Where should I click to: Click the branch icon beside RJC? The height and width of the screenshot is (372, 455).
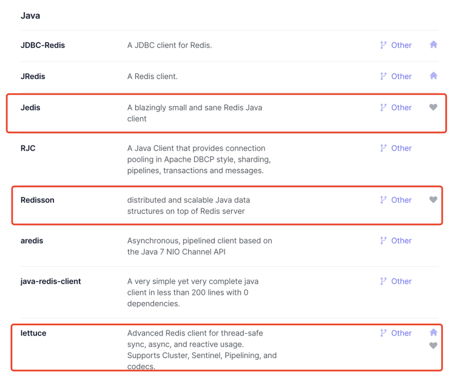pos(383,148)
